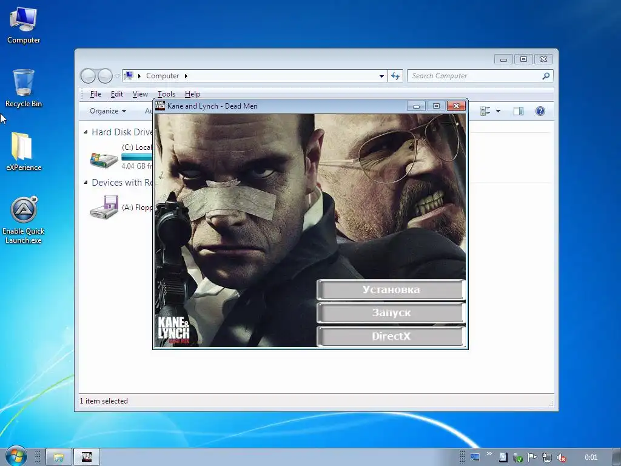Click the DirectX button
Screen dimensions: 621x466
click(391, 336)
